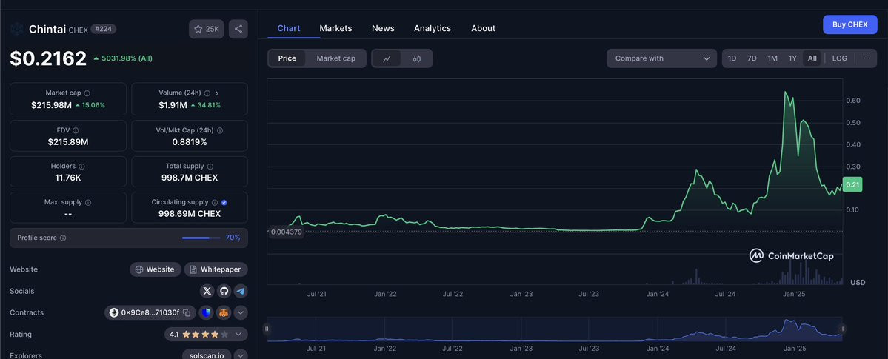
Task: Set chart range to 1D
Action: point(732,58)
